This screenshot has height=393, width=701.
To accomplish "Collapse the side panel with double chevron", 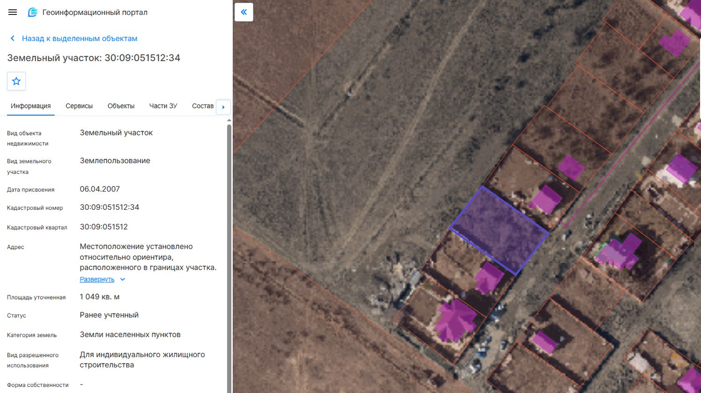I will 244,12.
